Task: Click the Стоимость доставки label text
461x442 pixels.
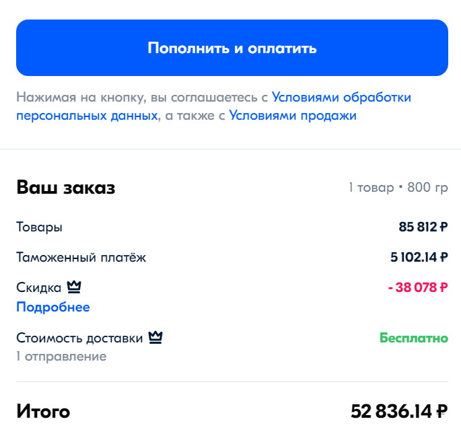Action: (79, 338)
